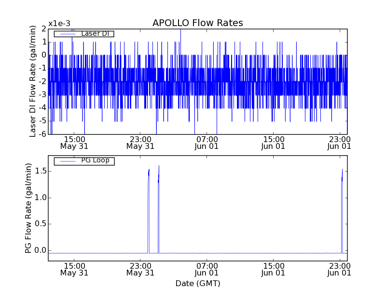This screenshot has width=386, height=290.
Task: Click the "PG Flow Rate (gal/min)" axis label
Action: click(x=28, y=208)
